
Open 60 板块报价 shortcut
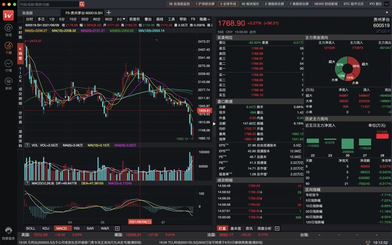pos(250,4)
